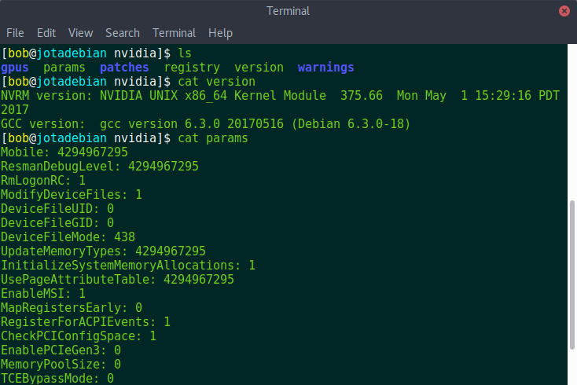The image size is (577, 385).
Task: Open the File menu
Action: click(15, 33)
